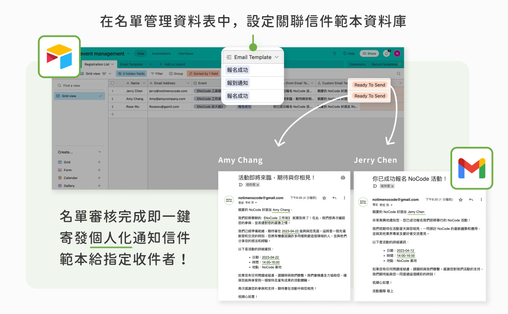Click the Share button
The image size is (508, 314).
click(369, 54)
